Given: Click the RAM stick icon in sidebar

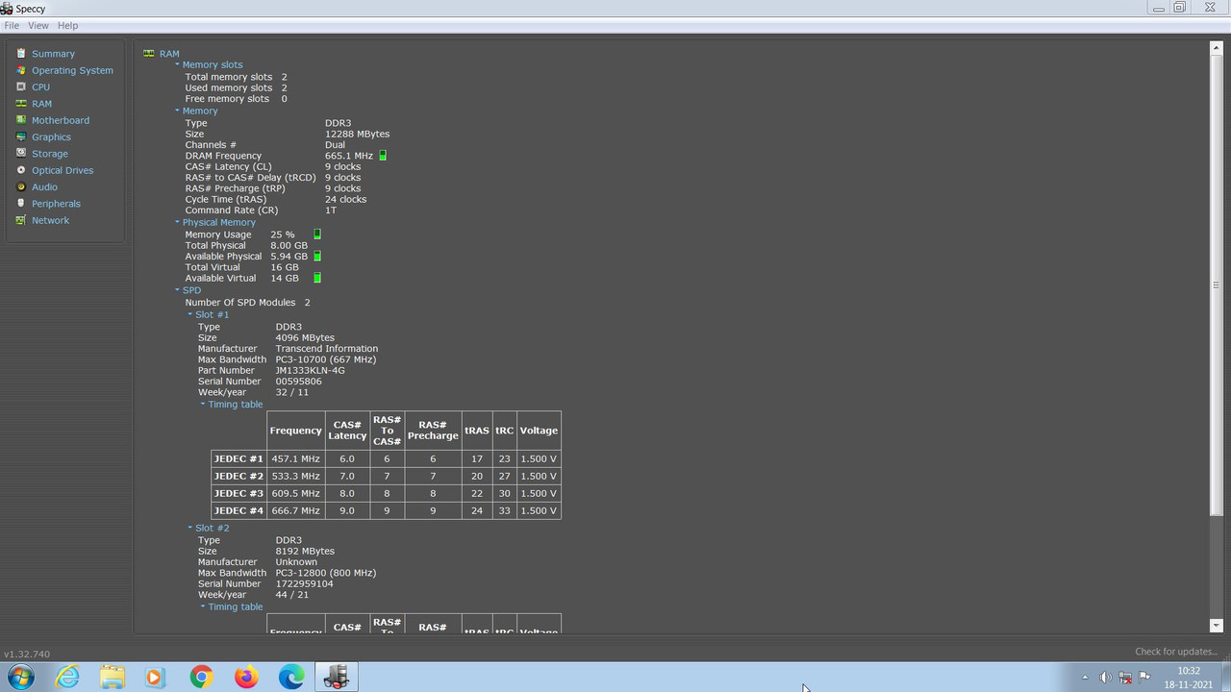Looking at the screenshot, I should 21,104.
